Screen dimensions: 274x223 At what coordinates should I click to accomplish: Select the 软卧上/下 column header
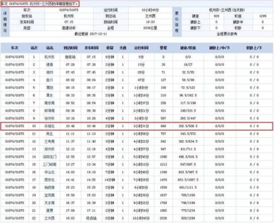coord(254,48)
